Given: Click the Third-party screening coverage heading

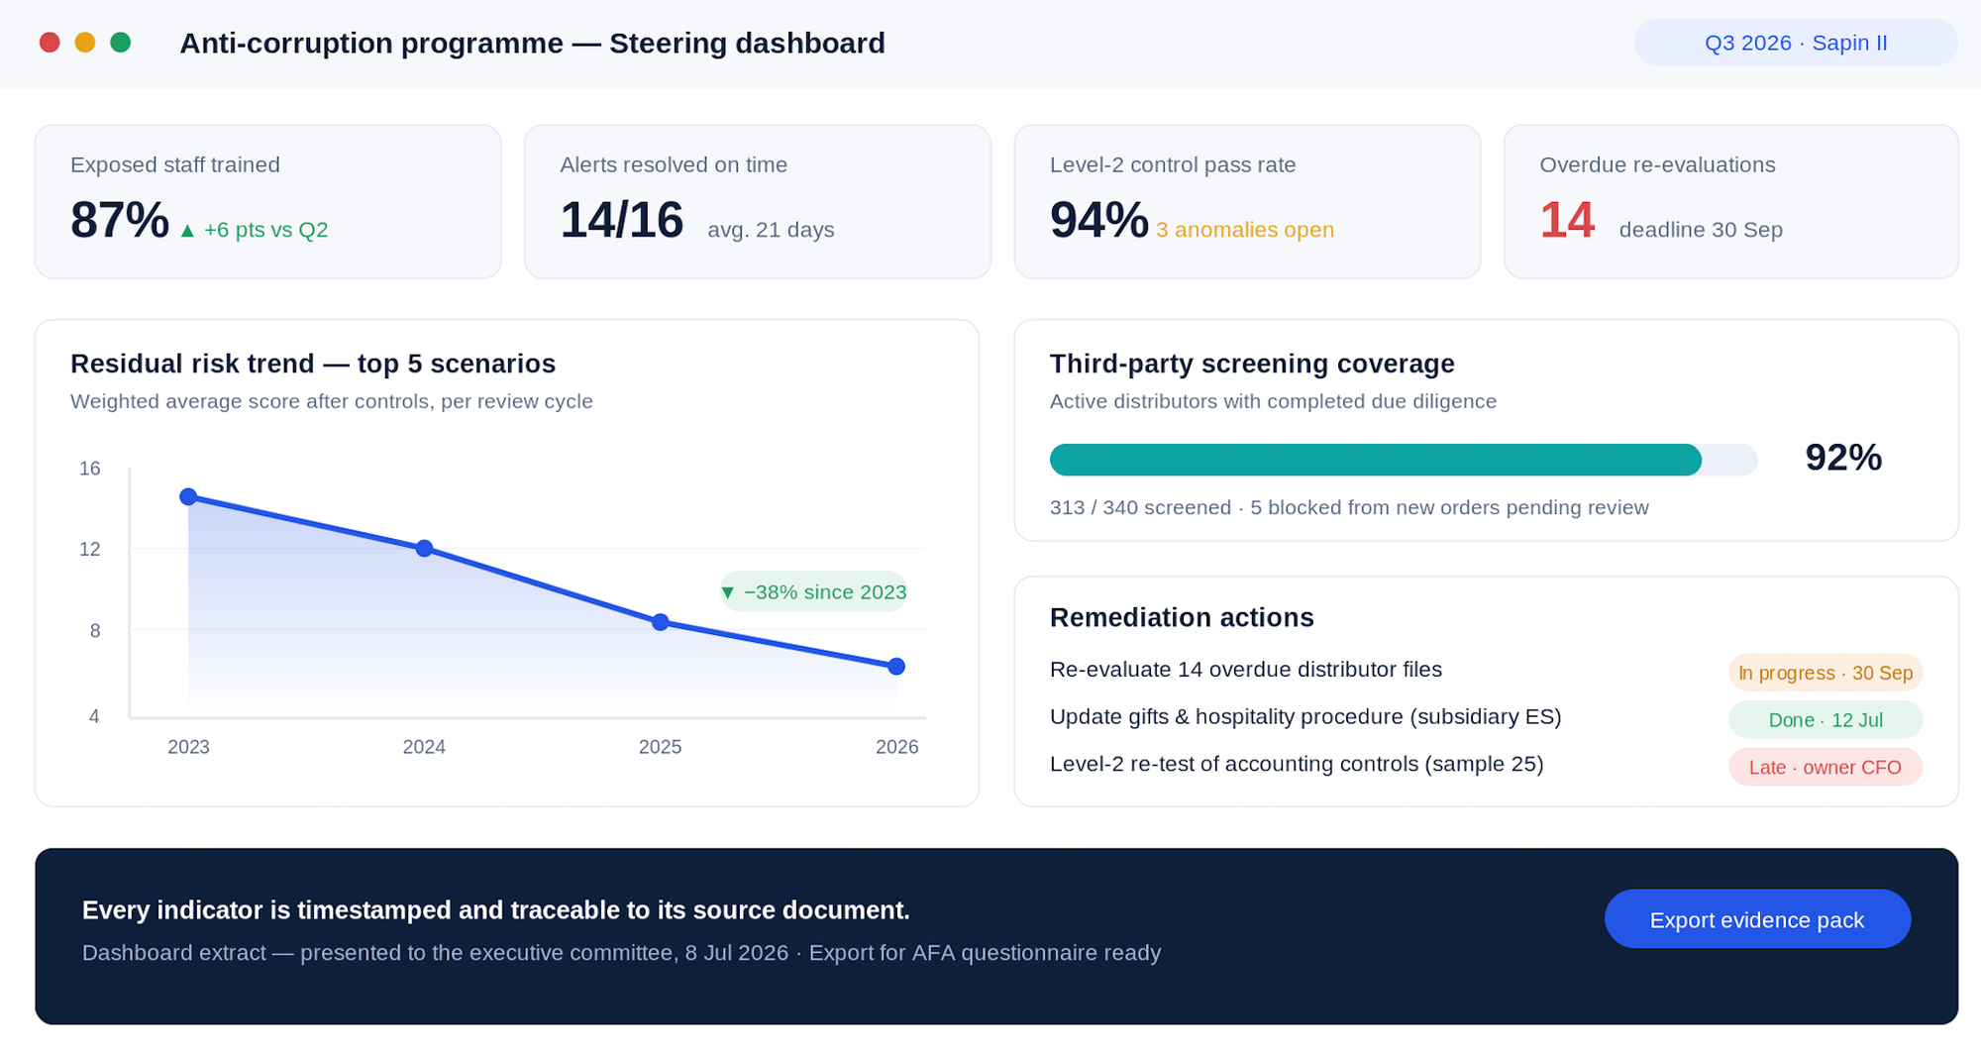Looking at the screenshot, I should (1252, 364).
